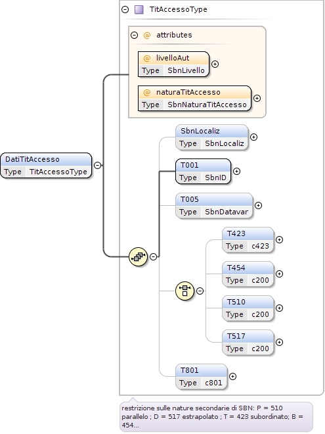Select the T517 element box
Screen dimensions: 325x434
248,343
